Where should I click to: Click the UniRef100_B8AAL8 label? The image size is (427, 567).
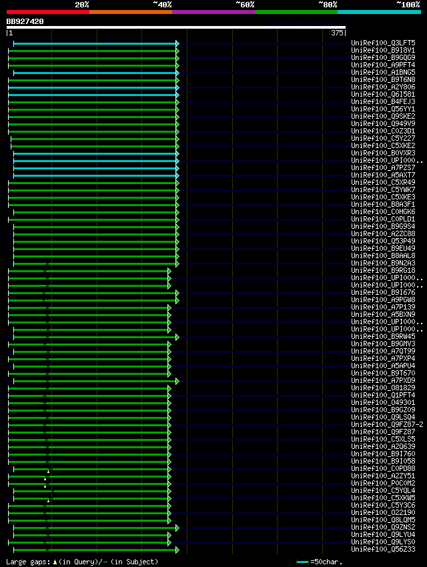(x=383, y=255)
